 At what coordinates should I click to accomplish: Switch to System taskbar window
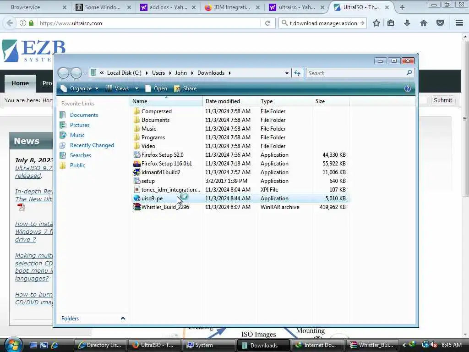point(208,345)
